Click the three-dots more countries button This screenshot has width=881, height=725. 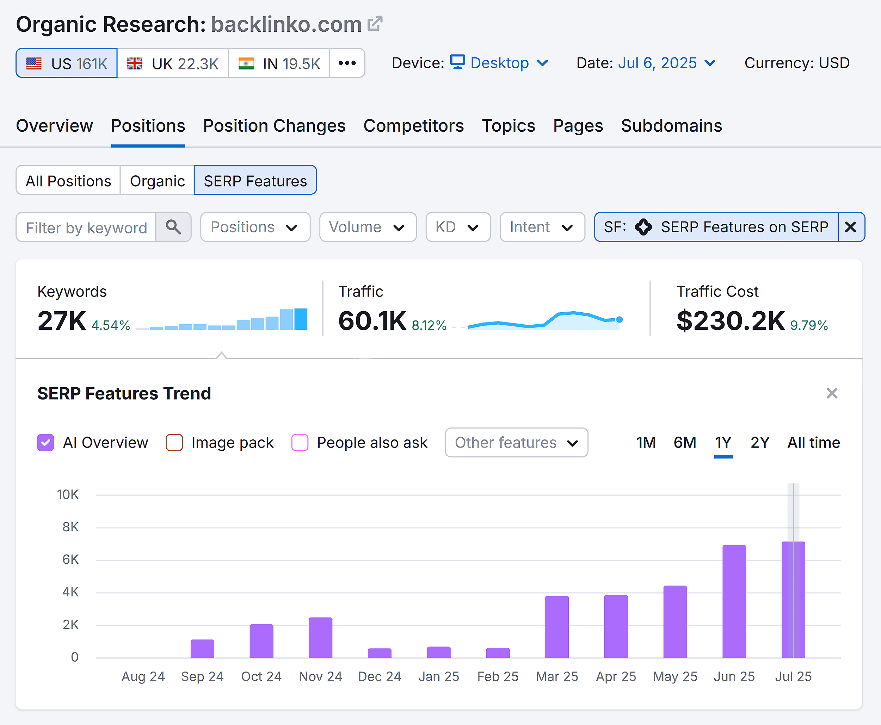347,63
